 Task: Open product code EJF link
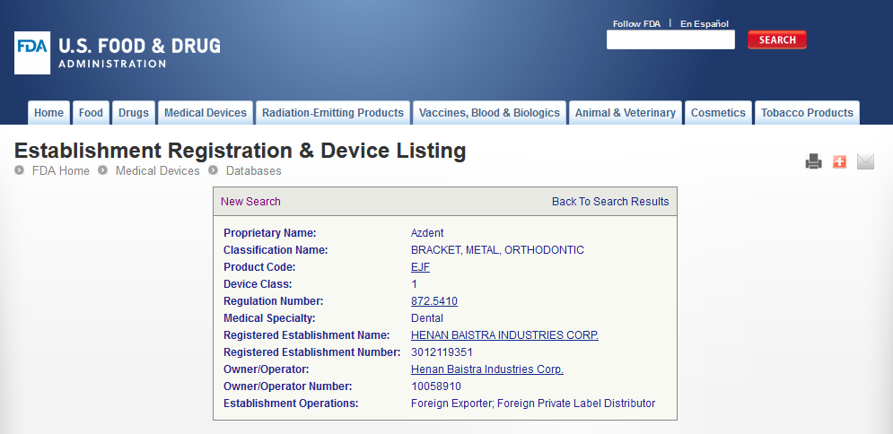(x=420, y=267)
